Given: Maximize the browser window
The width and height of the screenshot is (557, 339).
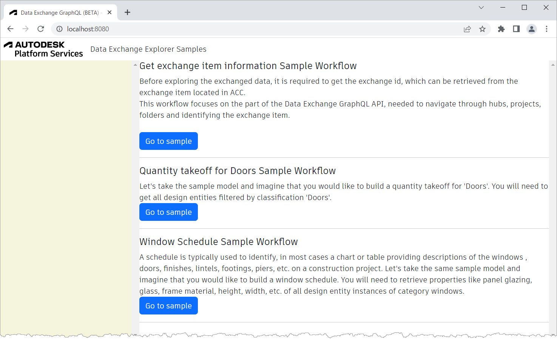Looking at the screenshot, I should (x=524, y=8).
